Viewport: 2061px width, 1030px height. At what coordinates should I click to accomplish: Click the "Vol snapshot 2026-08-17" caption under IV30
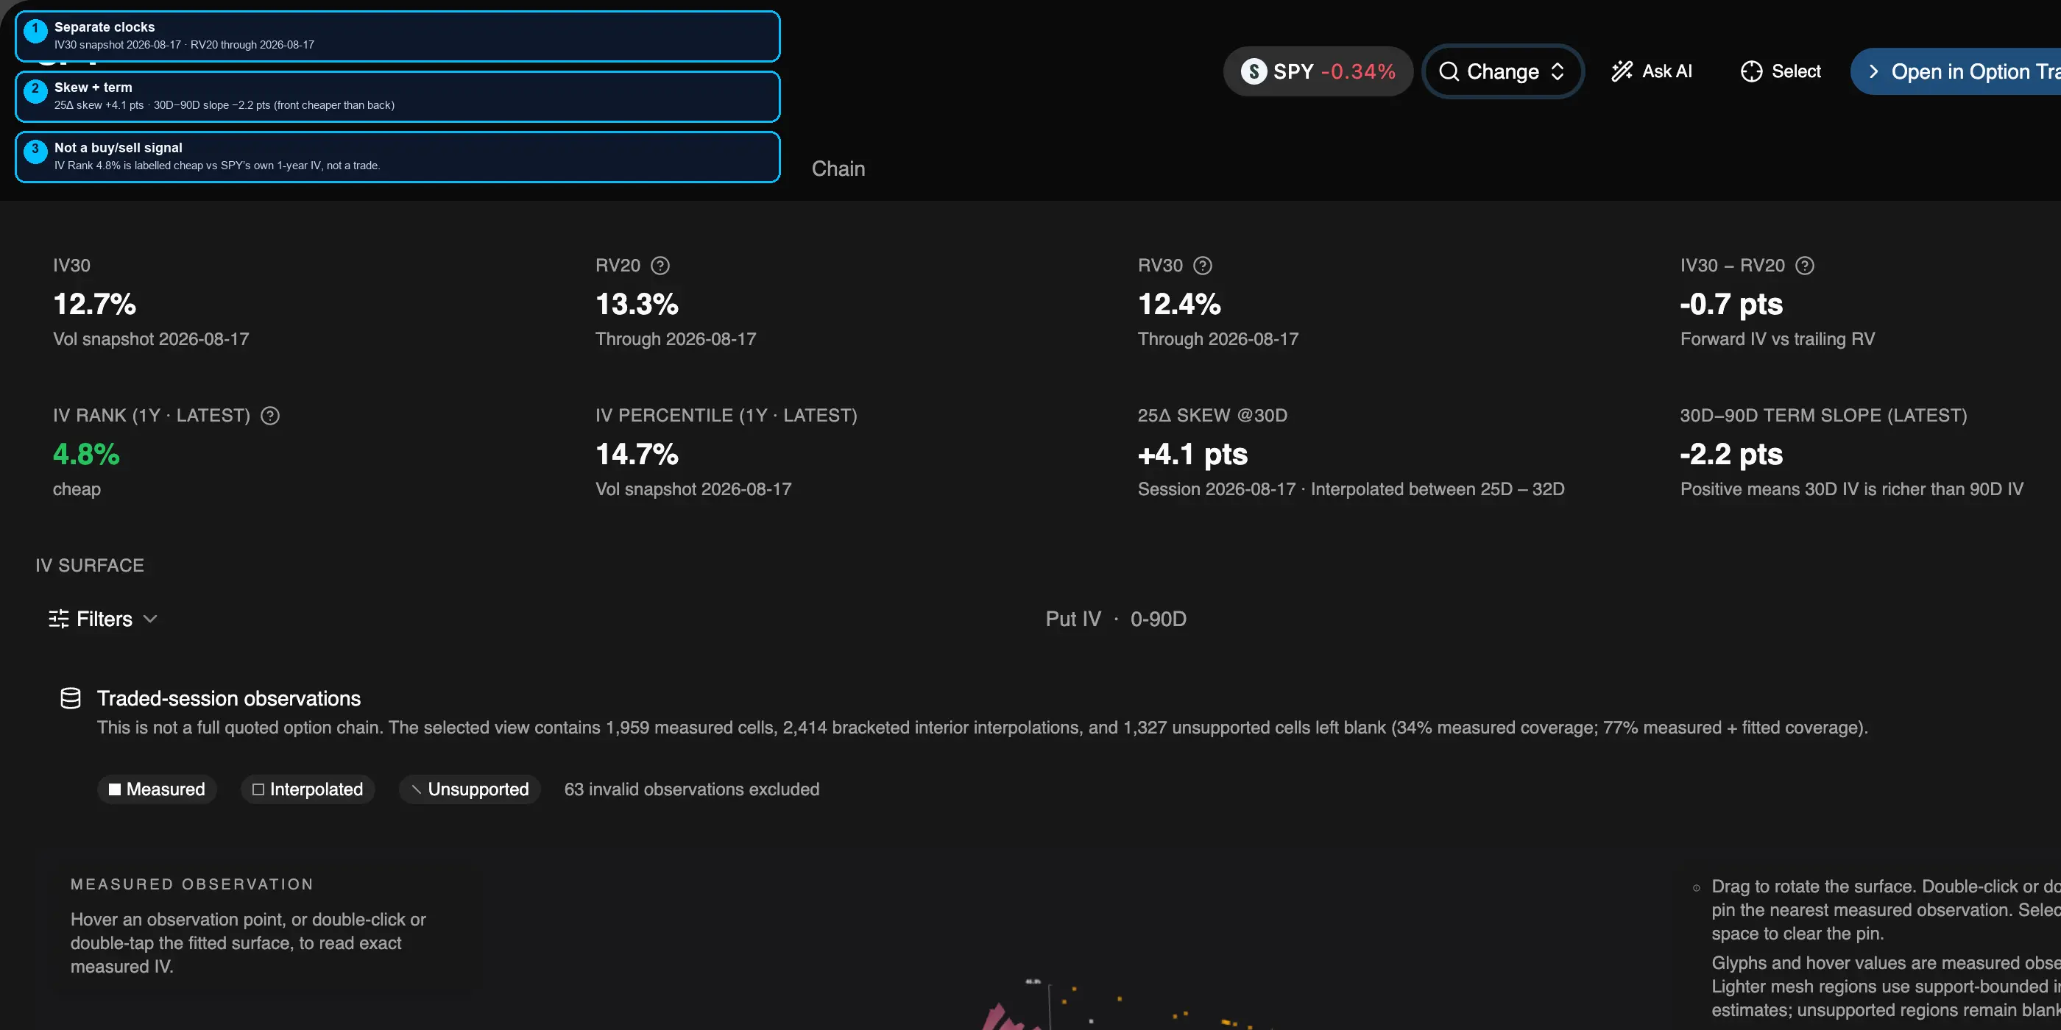[151, 339]
